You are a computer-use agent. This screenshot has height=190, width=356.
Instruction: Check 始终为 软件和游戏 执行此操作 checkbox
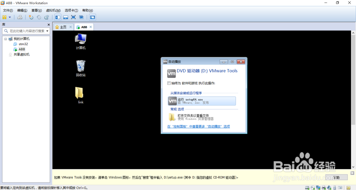[169, 83]
